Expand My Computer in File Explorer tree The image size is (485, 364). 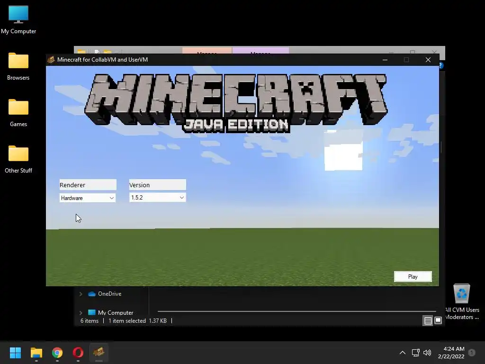tap(81, 313)
